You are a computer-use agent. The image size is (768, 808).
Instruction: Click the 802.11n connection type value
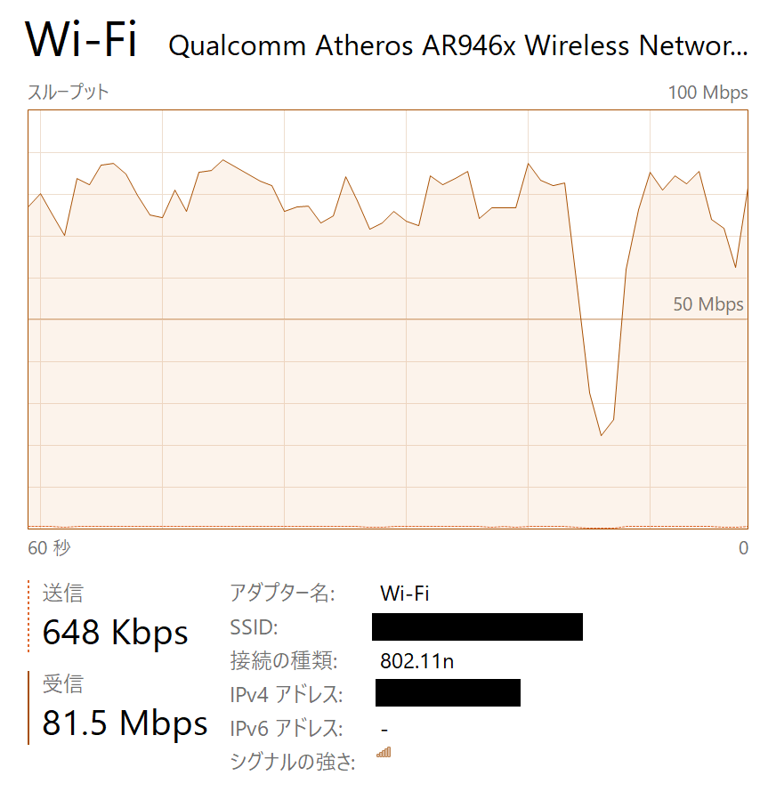click(x=416, y=661)
